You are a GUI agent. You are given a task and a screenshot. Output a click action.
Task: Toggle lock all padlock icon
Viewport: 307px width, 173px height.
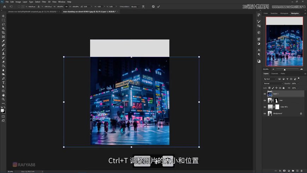click(283, 88)
